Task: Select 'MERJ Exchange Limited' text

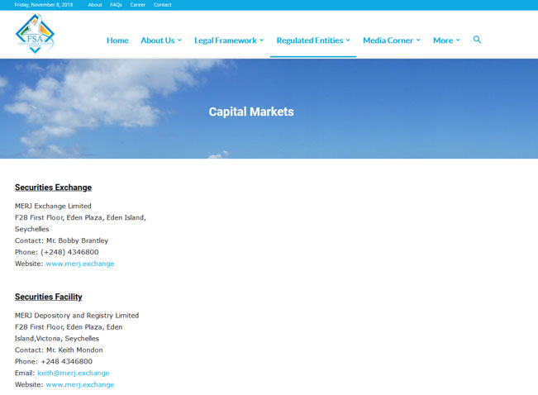Action: coord(53,206)
